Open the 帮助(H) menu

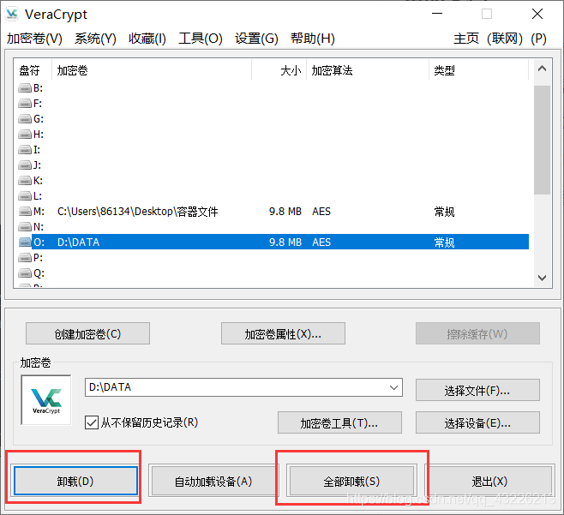(313, 38)
